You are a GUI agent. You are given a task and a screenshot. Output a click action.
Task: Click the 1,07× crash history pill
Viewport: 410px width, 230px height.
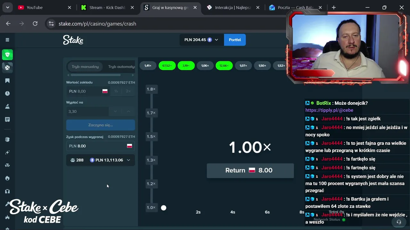[243, 65]
